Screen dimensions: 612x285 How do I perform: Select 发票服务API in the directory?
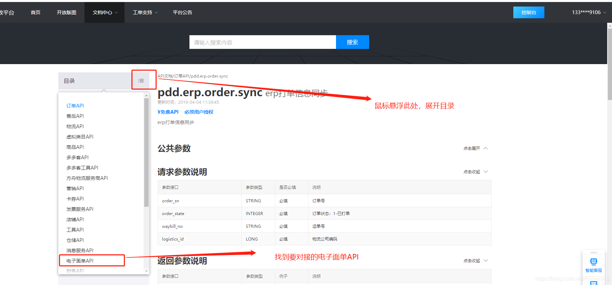[80, 209]
